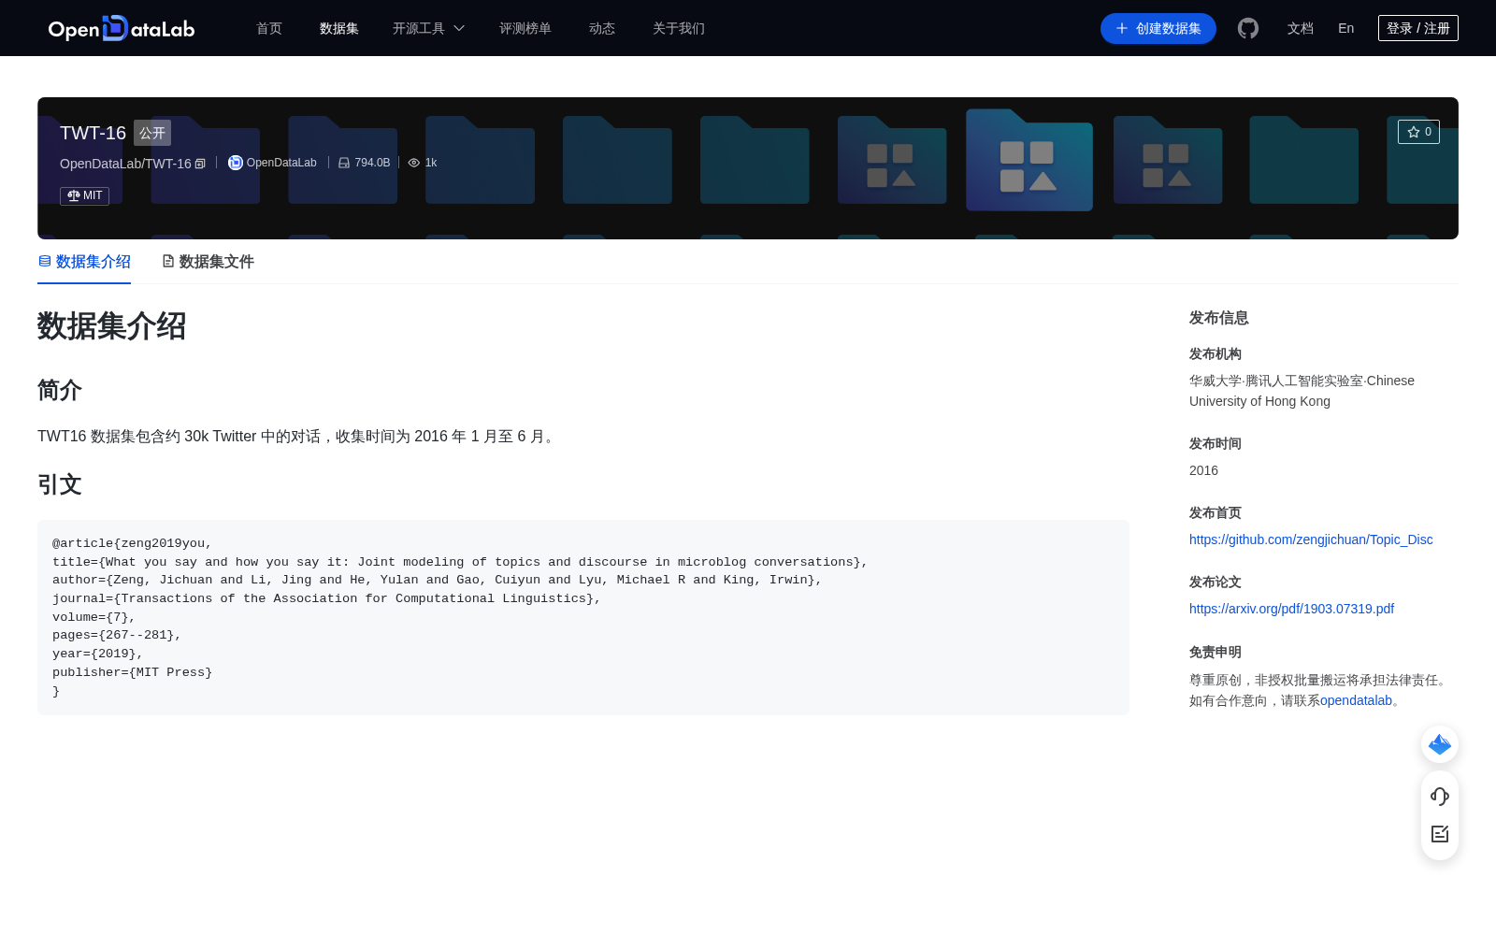Click the 发布机构 organization text

(1302, 391)
